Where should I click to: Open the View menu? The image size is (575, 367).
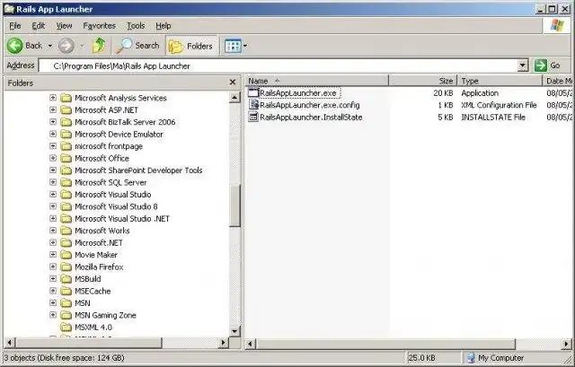coord(64,26)
